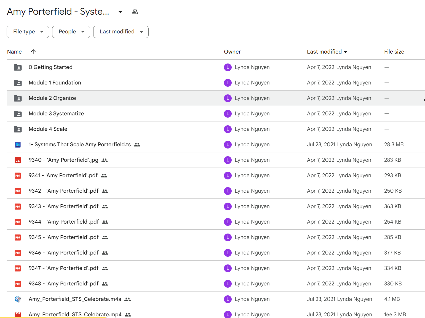The height and width of the screenshot is (318, 425).
Task: Click the shared icon next to 9341 pdf
Action: (104, 176)
